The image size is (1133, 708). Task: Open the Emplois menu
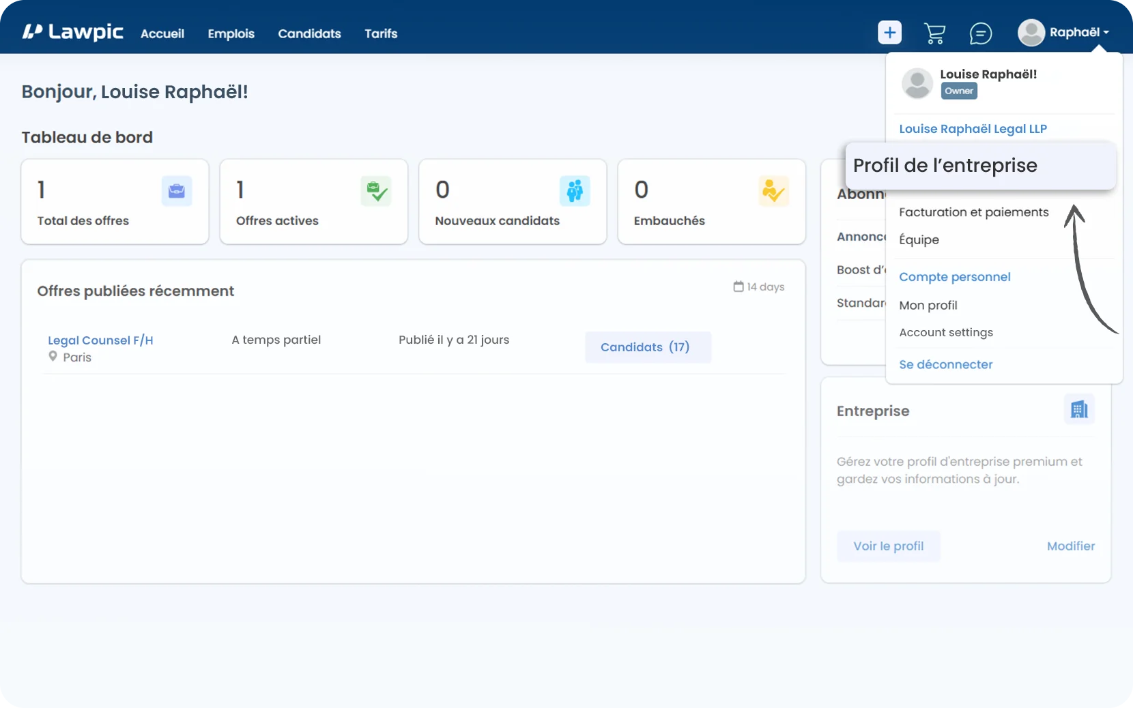[231, 33]
